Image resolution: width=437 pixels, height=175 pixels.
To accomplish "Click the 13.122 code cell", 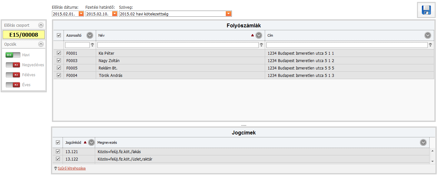I will coord(79,159).
